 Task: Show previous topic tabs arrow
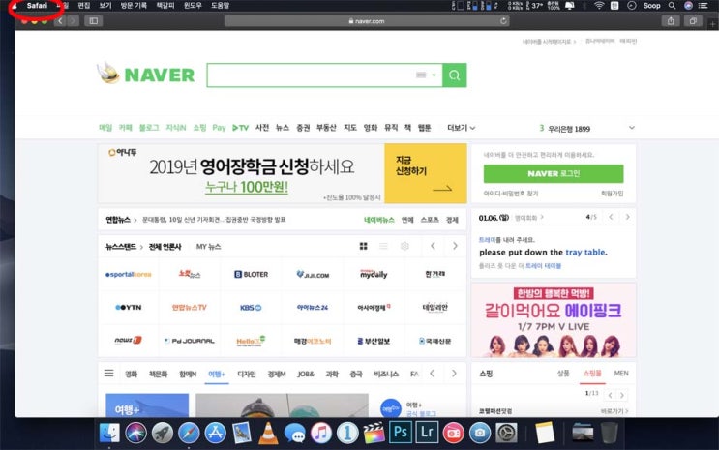(x=432, y=374)
